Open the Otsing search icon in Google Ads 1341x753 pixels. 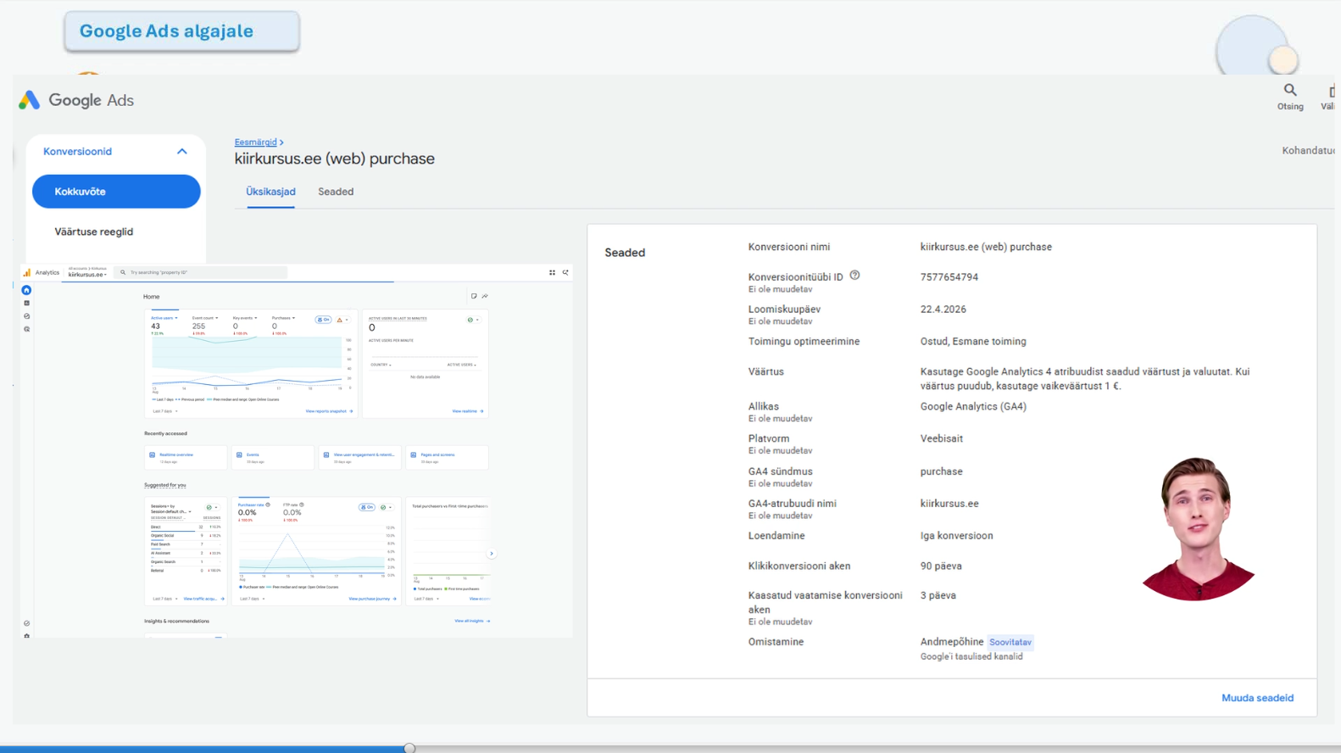pos(1289,90)
